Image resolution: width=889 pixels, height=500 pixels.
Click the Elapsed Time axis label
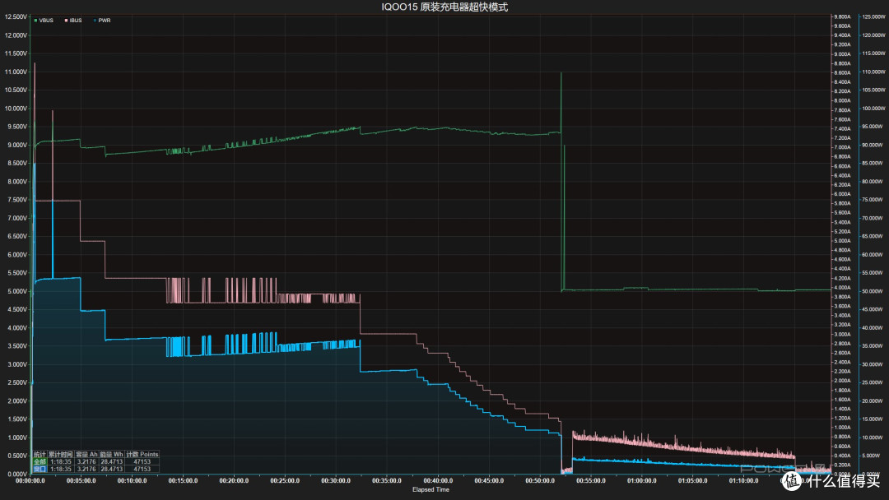[431, 489]
